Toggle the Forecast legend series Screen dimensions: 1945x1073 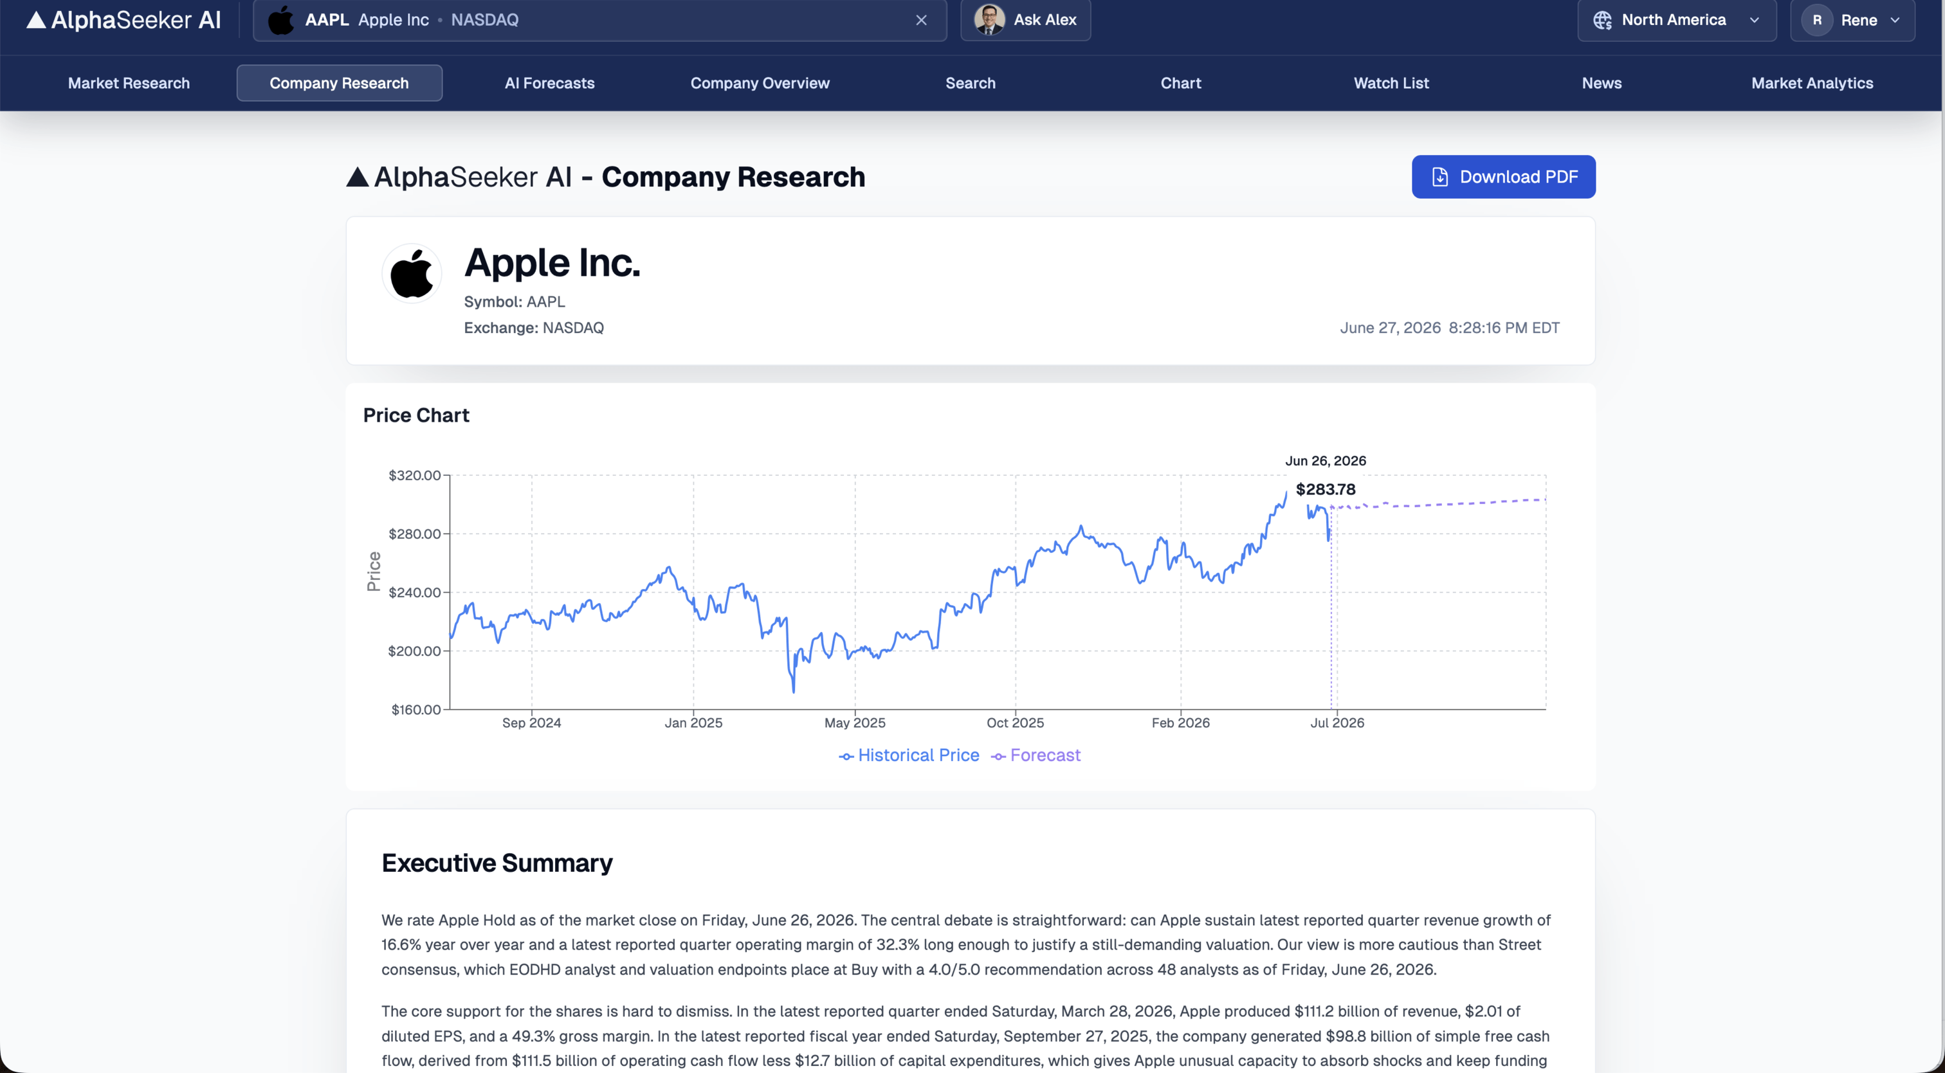tap(1035, 755)
